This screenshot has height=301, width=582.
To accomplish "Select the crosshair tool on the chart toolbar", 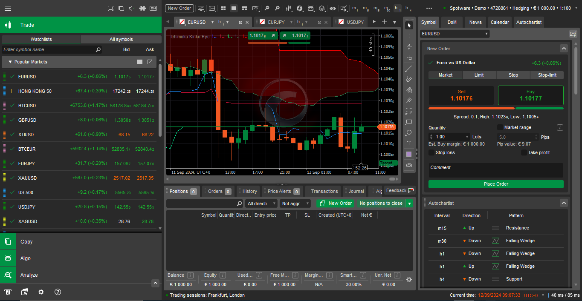I will [x=409, y=36].
